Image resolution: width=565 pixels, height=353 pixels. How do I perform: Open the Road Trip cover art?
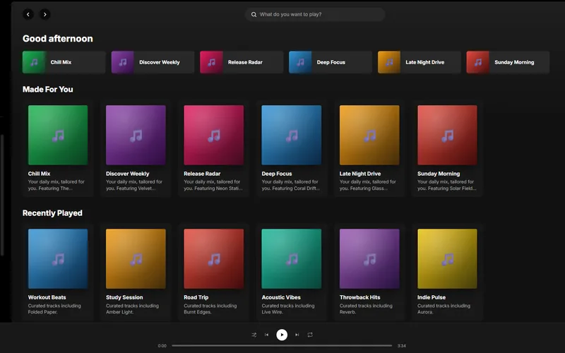point(214,258)
